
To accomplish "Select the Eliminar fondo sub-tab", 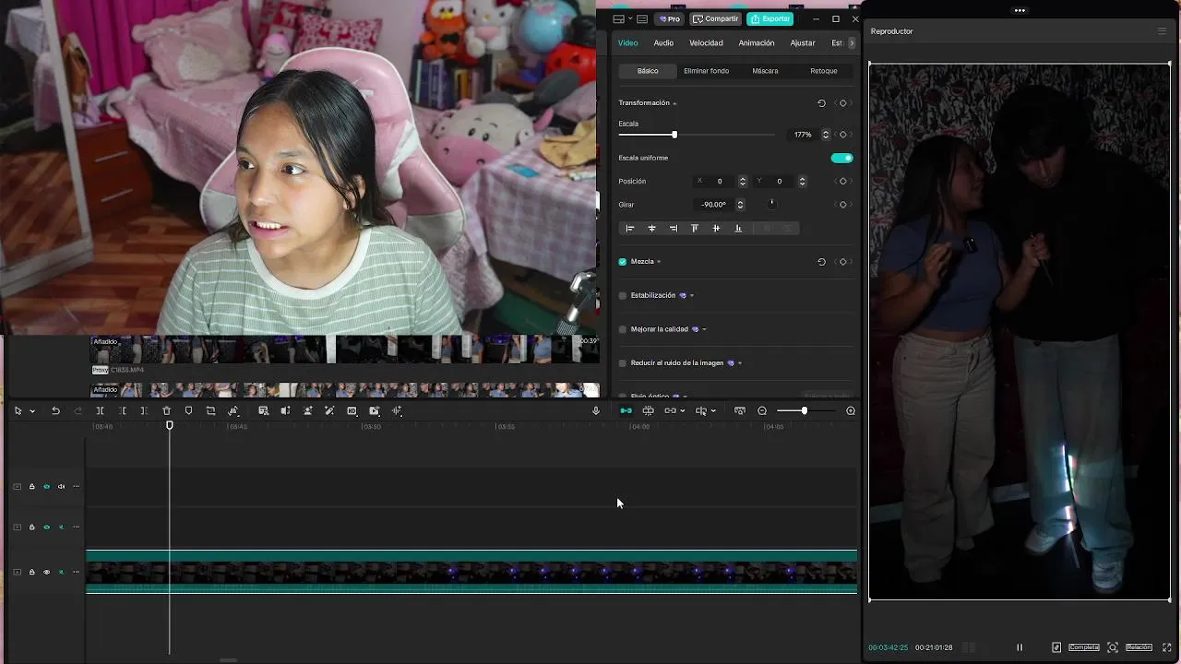I will point(706,71).
